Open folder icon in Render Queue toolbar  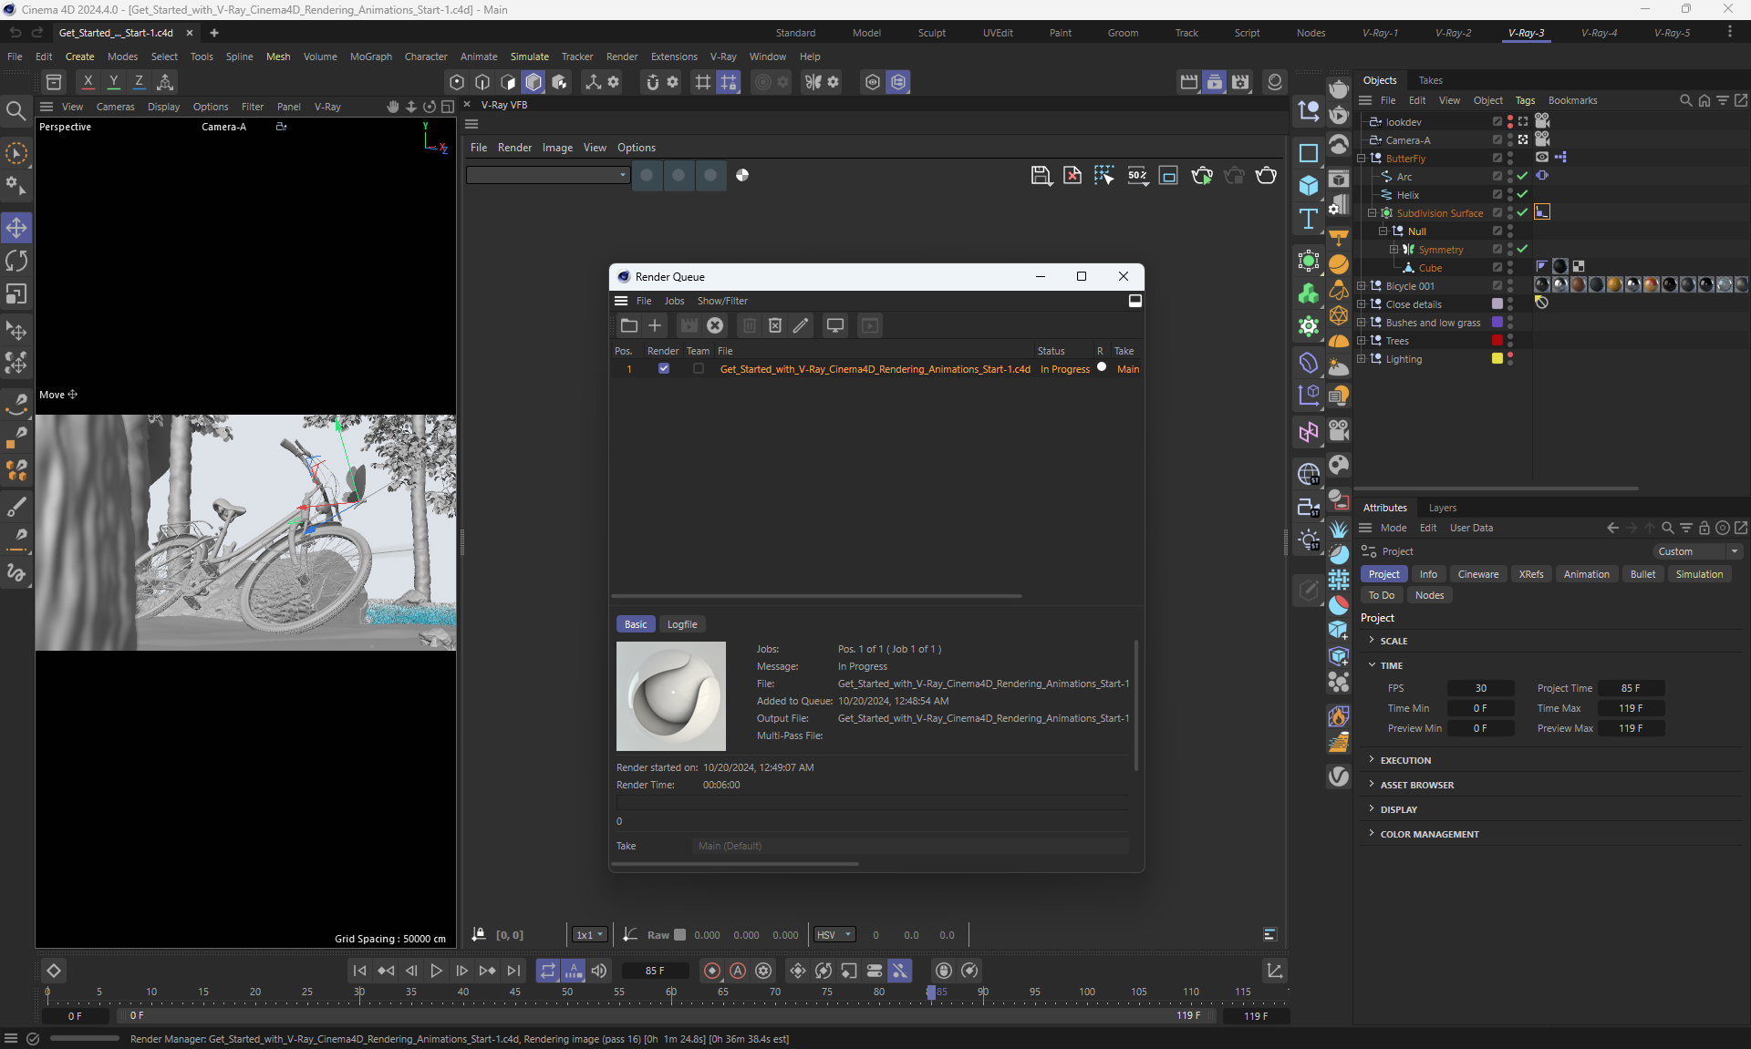(x=628, y=325)
